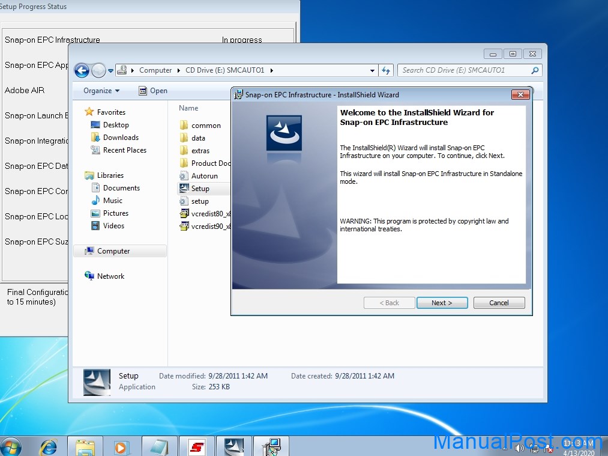This screenshot has height=456, width=608.
Task: Select Network in navigation pane
Action: pyautogui.click(x=110, y=276)
